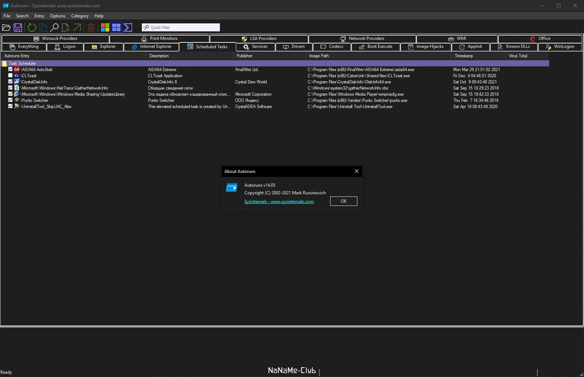Viewport: 584px width, 377px height.
Task: Toggle hide Microsoft entries colored logo icon
Action: 105,28
